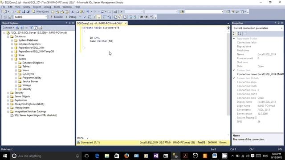Click the Decrease Indent icon

(141, 17)
